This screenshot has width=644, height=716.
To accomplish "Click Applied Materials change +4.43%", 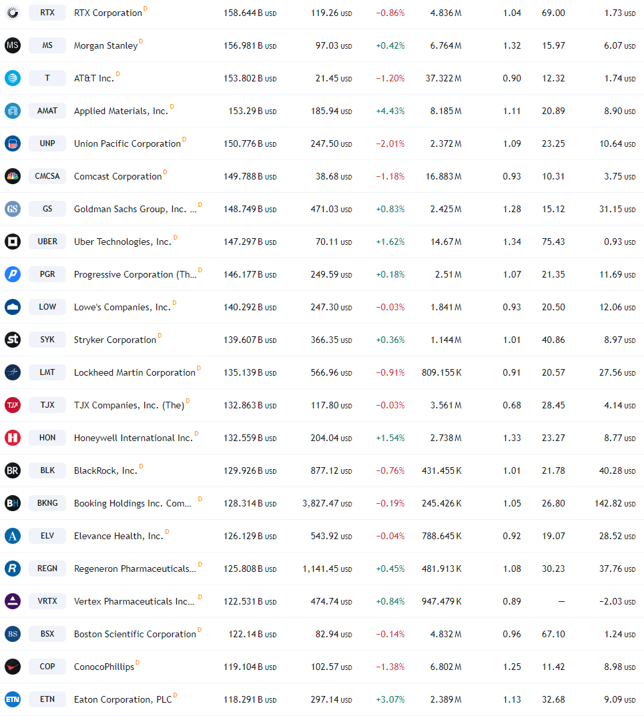I will click(x=390, y=111).
